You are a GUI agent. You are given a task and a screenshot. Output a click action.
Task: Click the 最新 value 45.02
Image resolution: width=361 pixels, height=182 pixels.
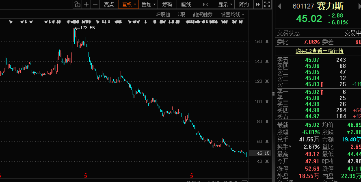(x=312, y=125)
